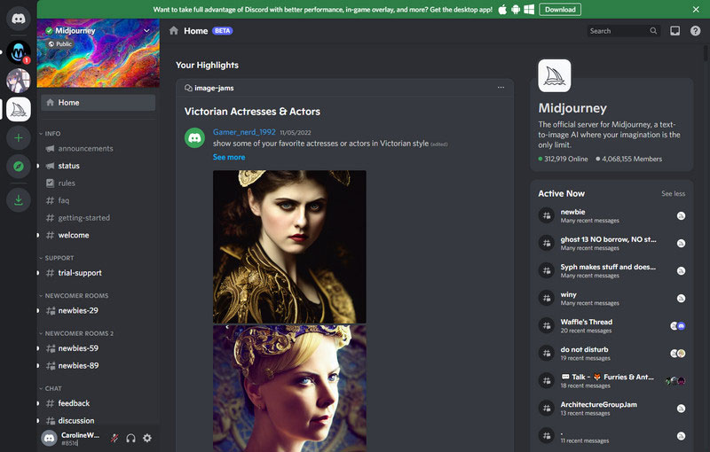This screenshot has height=452, width=710.
Task: Toggle microphone mute in user panel
Action: click(x=114, y=438)
